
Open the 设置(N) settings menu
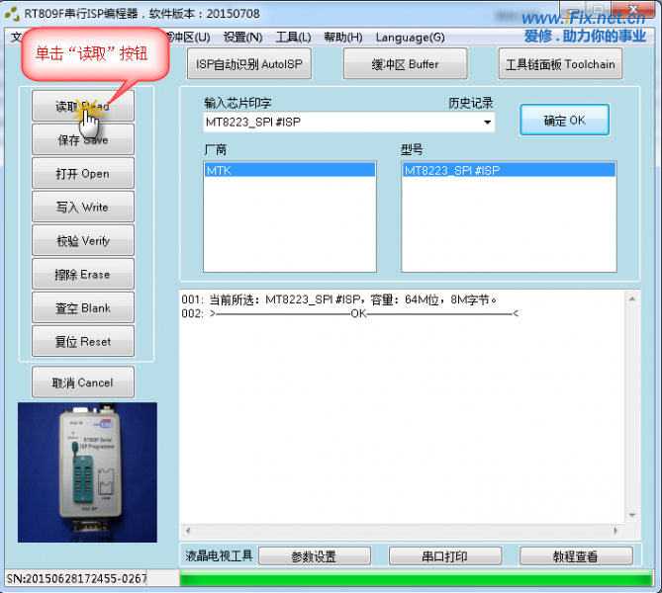point(242,38)
